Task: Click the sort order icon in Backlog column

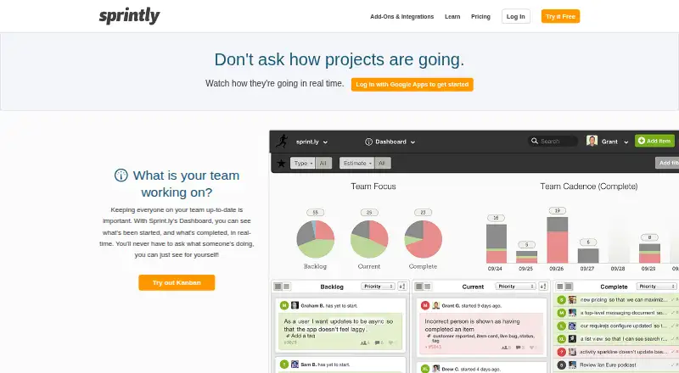Action: click(401, 287)
